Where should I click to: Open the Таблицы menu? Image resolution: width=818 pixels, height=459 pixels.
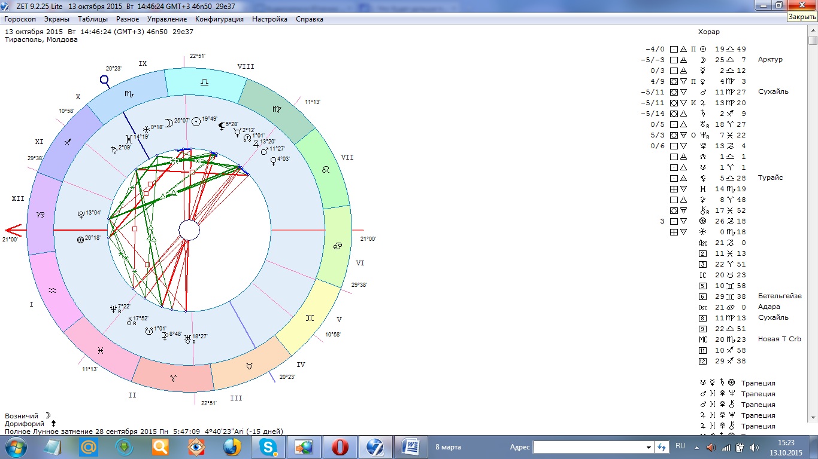92,19
